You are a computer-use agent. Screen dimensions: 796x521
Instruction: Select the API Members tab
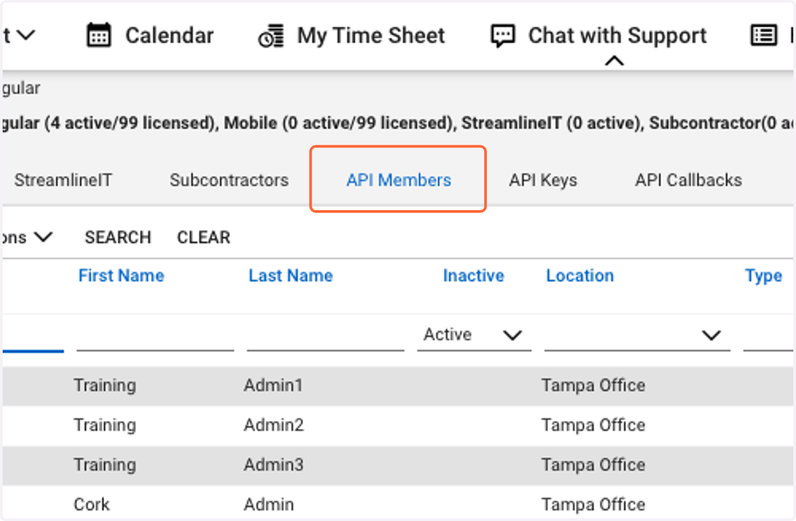[399, 180]
